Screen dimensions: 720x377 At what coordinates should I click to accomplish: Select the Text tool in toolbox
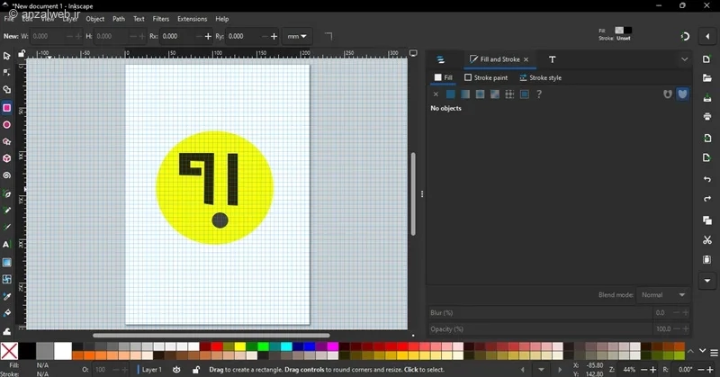tap(7, 245)
